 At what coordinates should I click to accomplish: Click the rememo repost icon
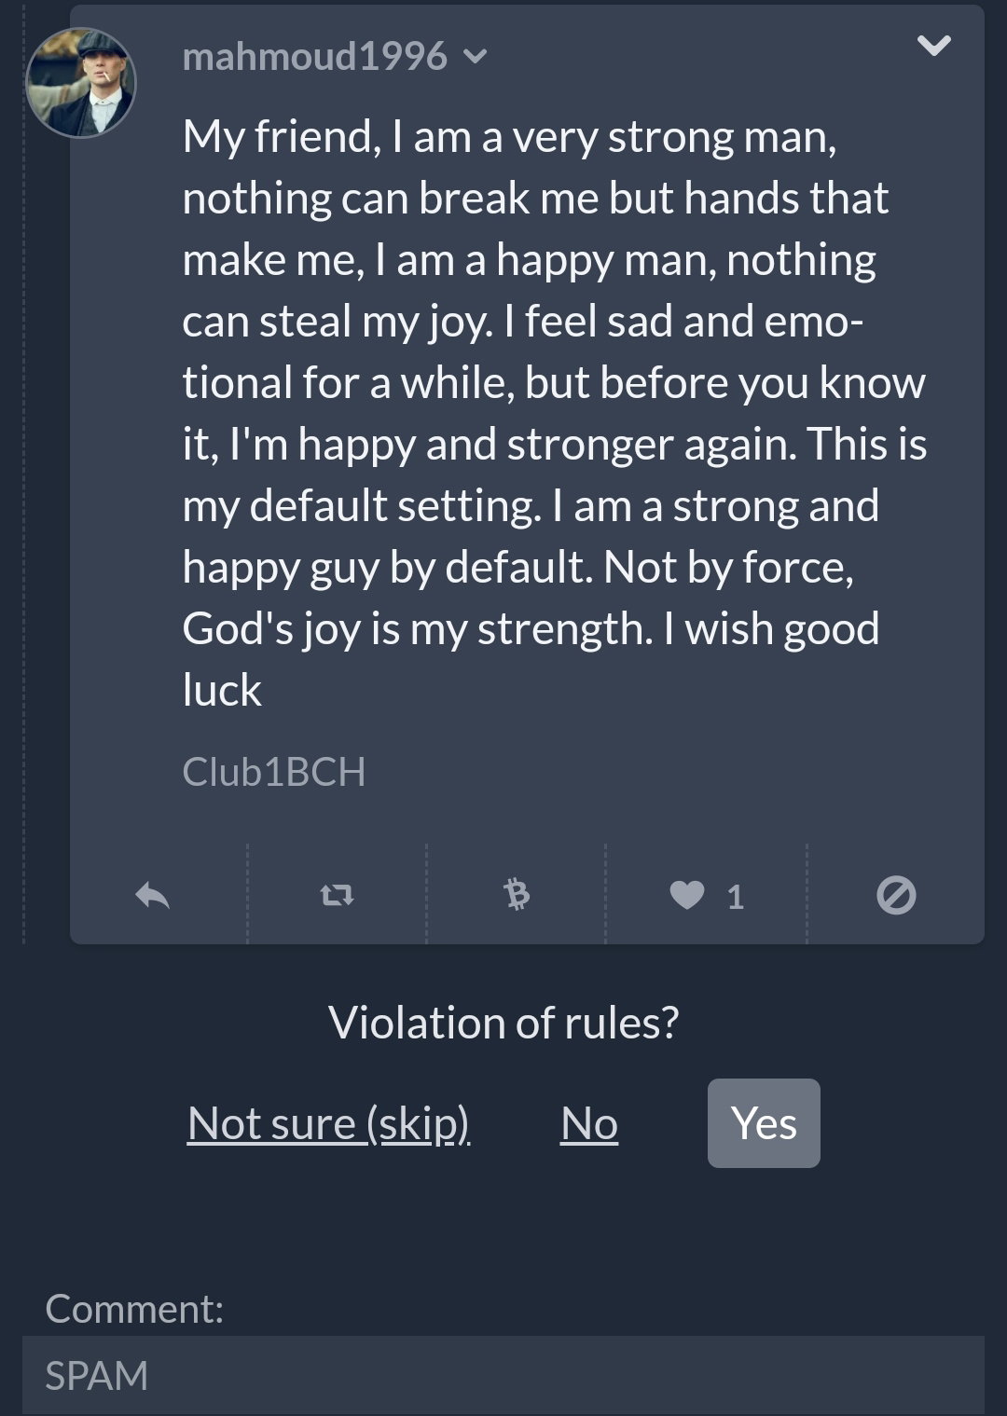click(x=337, y=896)
